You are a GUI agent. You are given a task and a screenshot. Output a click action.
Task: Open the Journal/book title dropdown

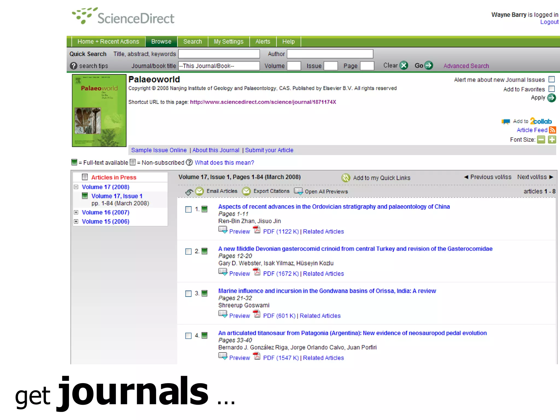pyautogui.click(x=219, y=66)
